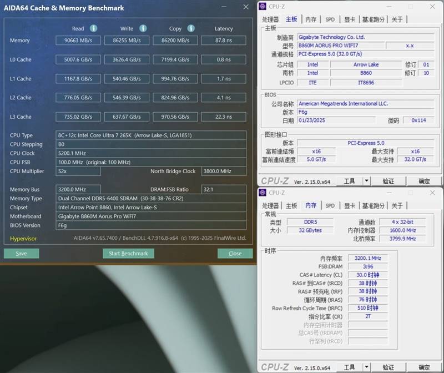This screenshot has height=373, width=444.
Task: Open 主板 tab in lower CPU-Z
Action: click(x=291, y=205)
